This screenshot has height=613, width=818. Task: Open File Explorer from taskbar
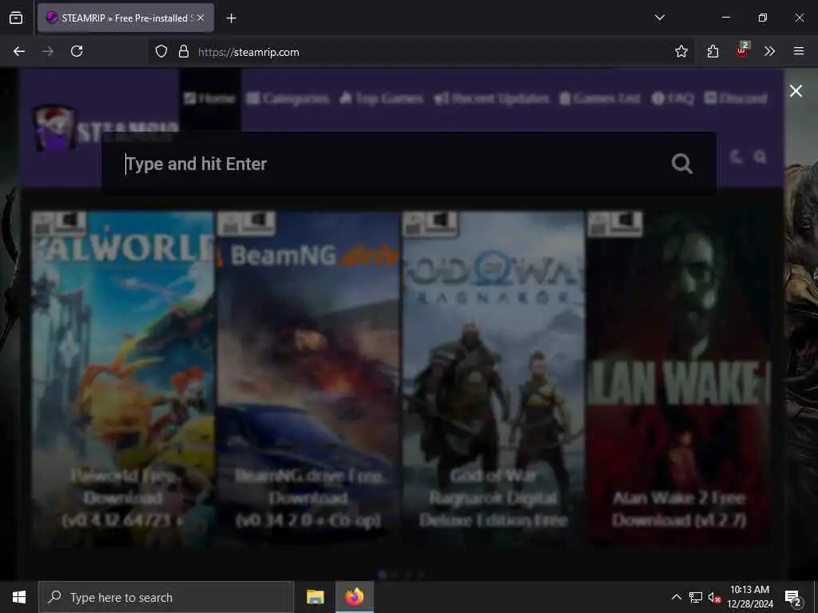(315, 597)
